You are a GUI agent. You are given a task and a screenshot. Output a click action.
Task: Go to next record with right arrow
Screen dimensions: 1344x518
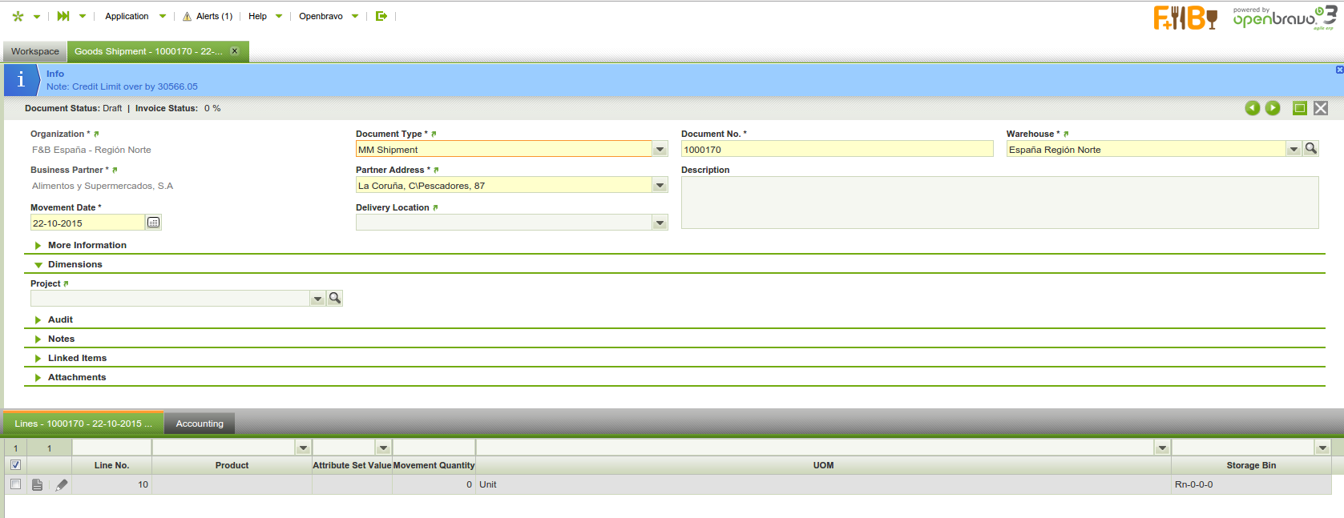(1273, 108)
